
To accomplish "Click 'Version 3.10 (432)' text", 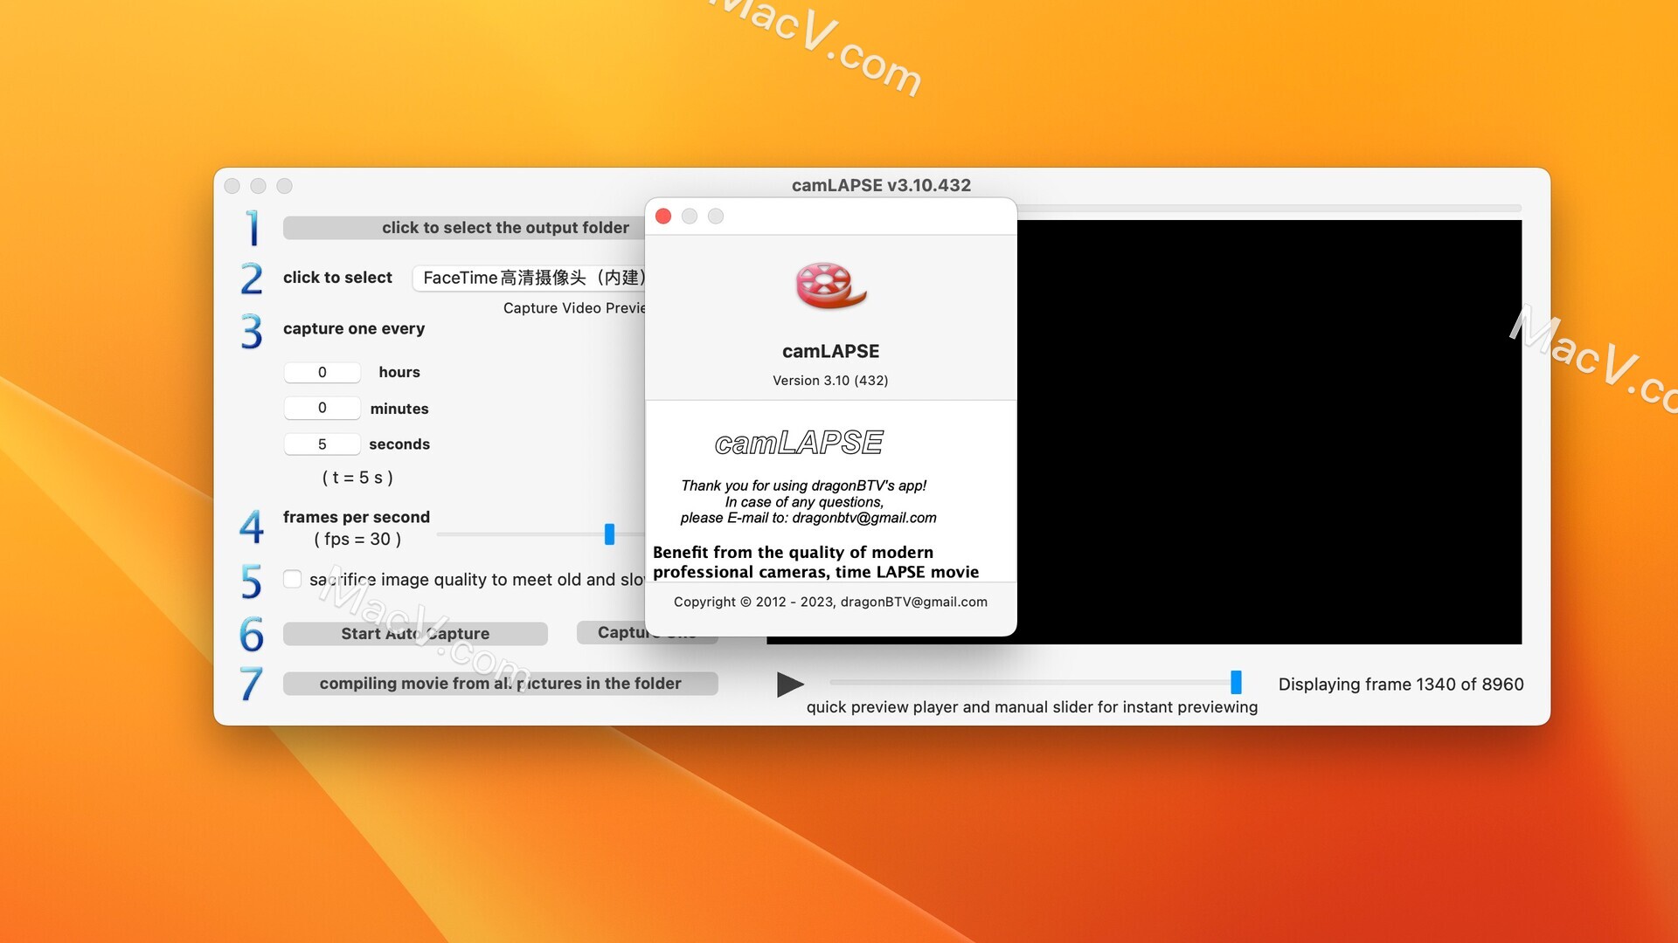I will pyautogui.click(x=830, y=381).
